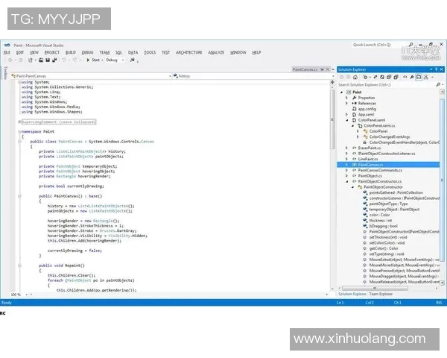Toggle Preview Selected Items in Solution Explorer
The image size is (447, 358).
click(x=419, y=77)
